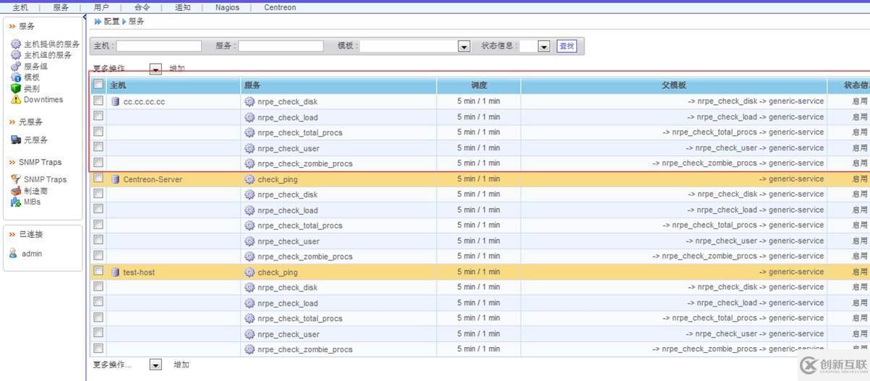Image resolution: width=870 pixels, height=381 pixels.
Task: Click the 制造商 icon in sidebar
Action: (16, 191)
